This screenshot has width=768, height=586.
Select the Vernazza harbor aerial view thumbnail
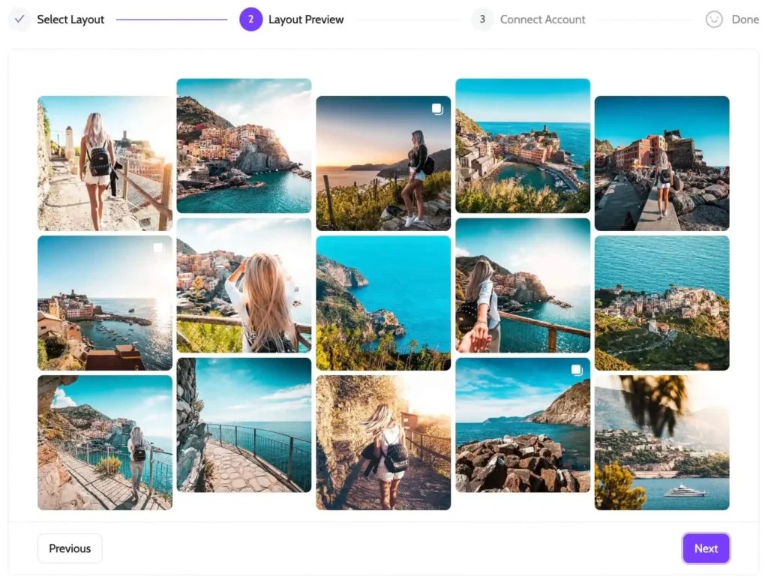tap(523, 145)
